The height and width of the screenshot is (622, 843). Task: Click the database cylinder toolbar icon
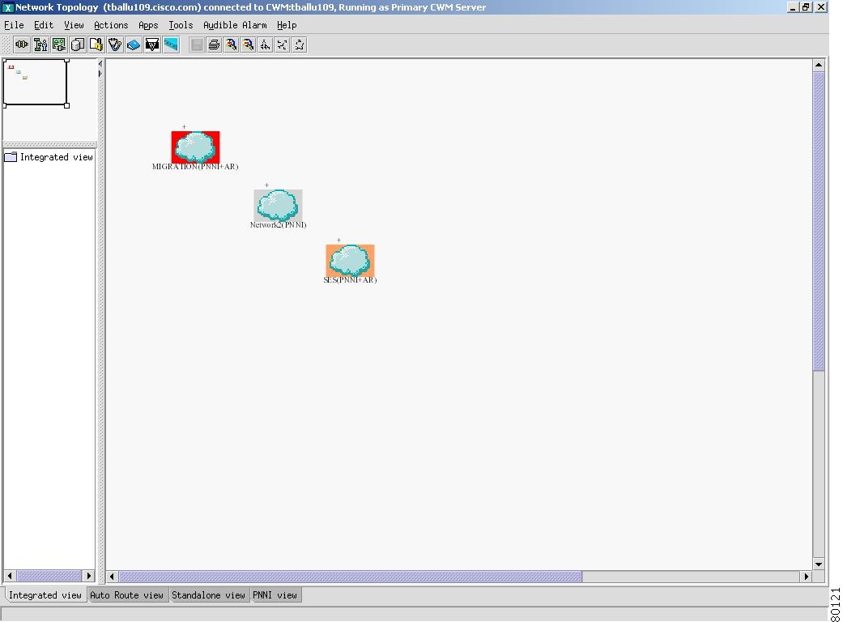coord(78,45)
